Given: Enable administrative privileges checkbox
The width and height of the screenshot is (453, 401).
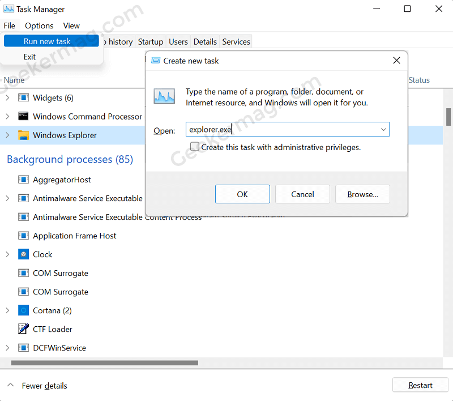Looking at the screenshot, I should click(194, 147).
